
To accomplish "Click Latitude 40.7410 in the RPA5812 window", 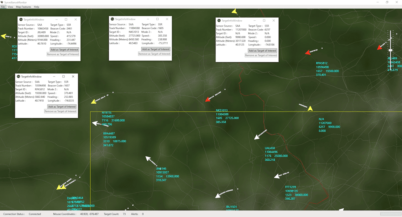I will 39,100.
